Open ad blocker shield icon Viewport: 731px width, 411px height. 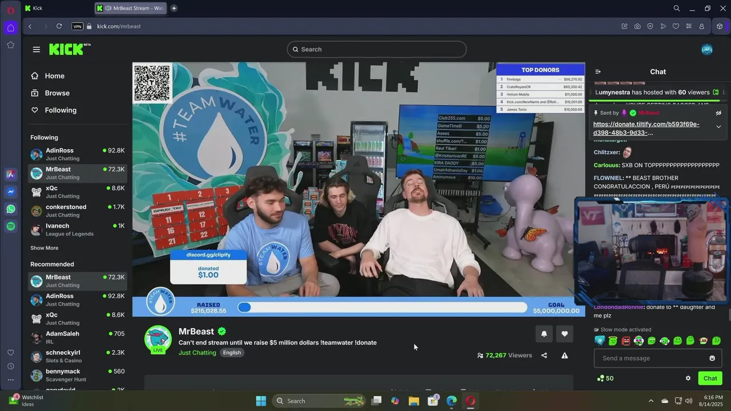point(650,26)
